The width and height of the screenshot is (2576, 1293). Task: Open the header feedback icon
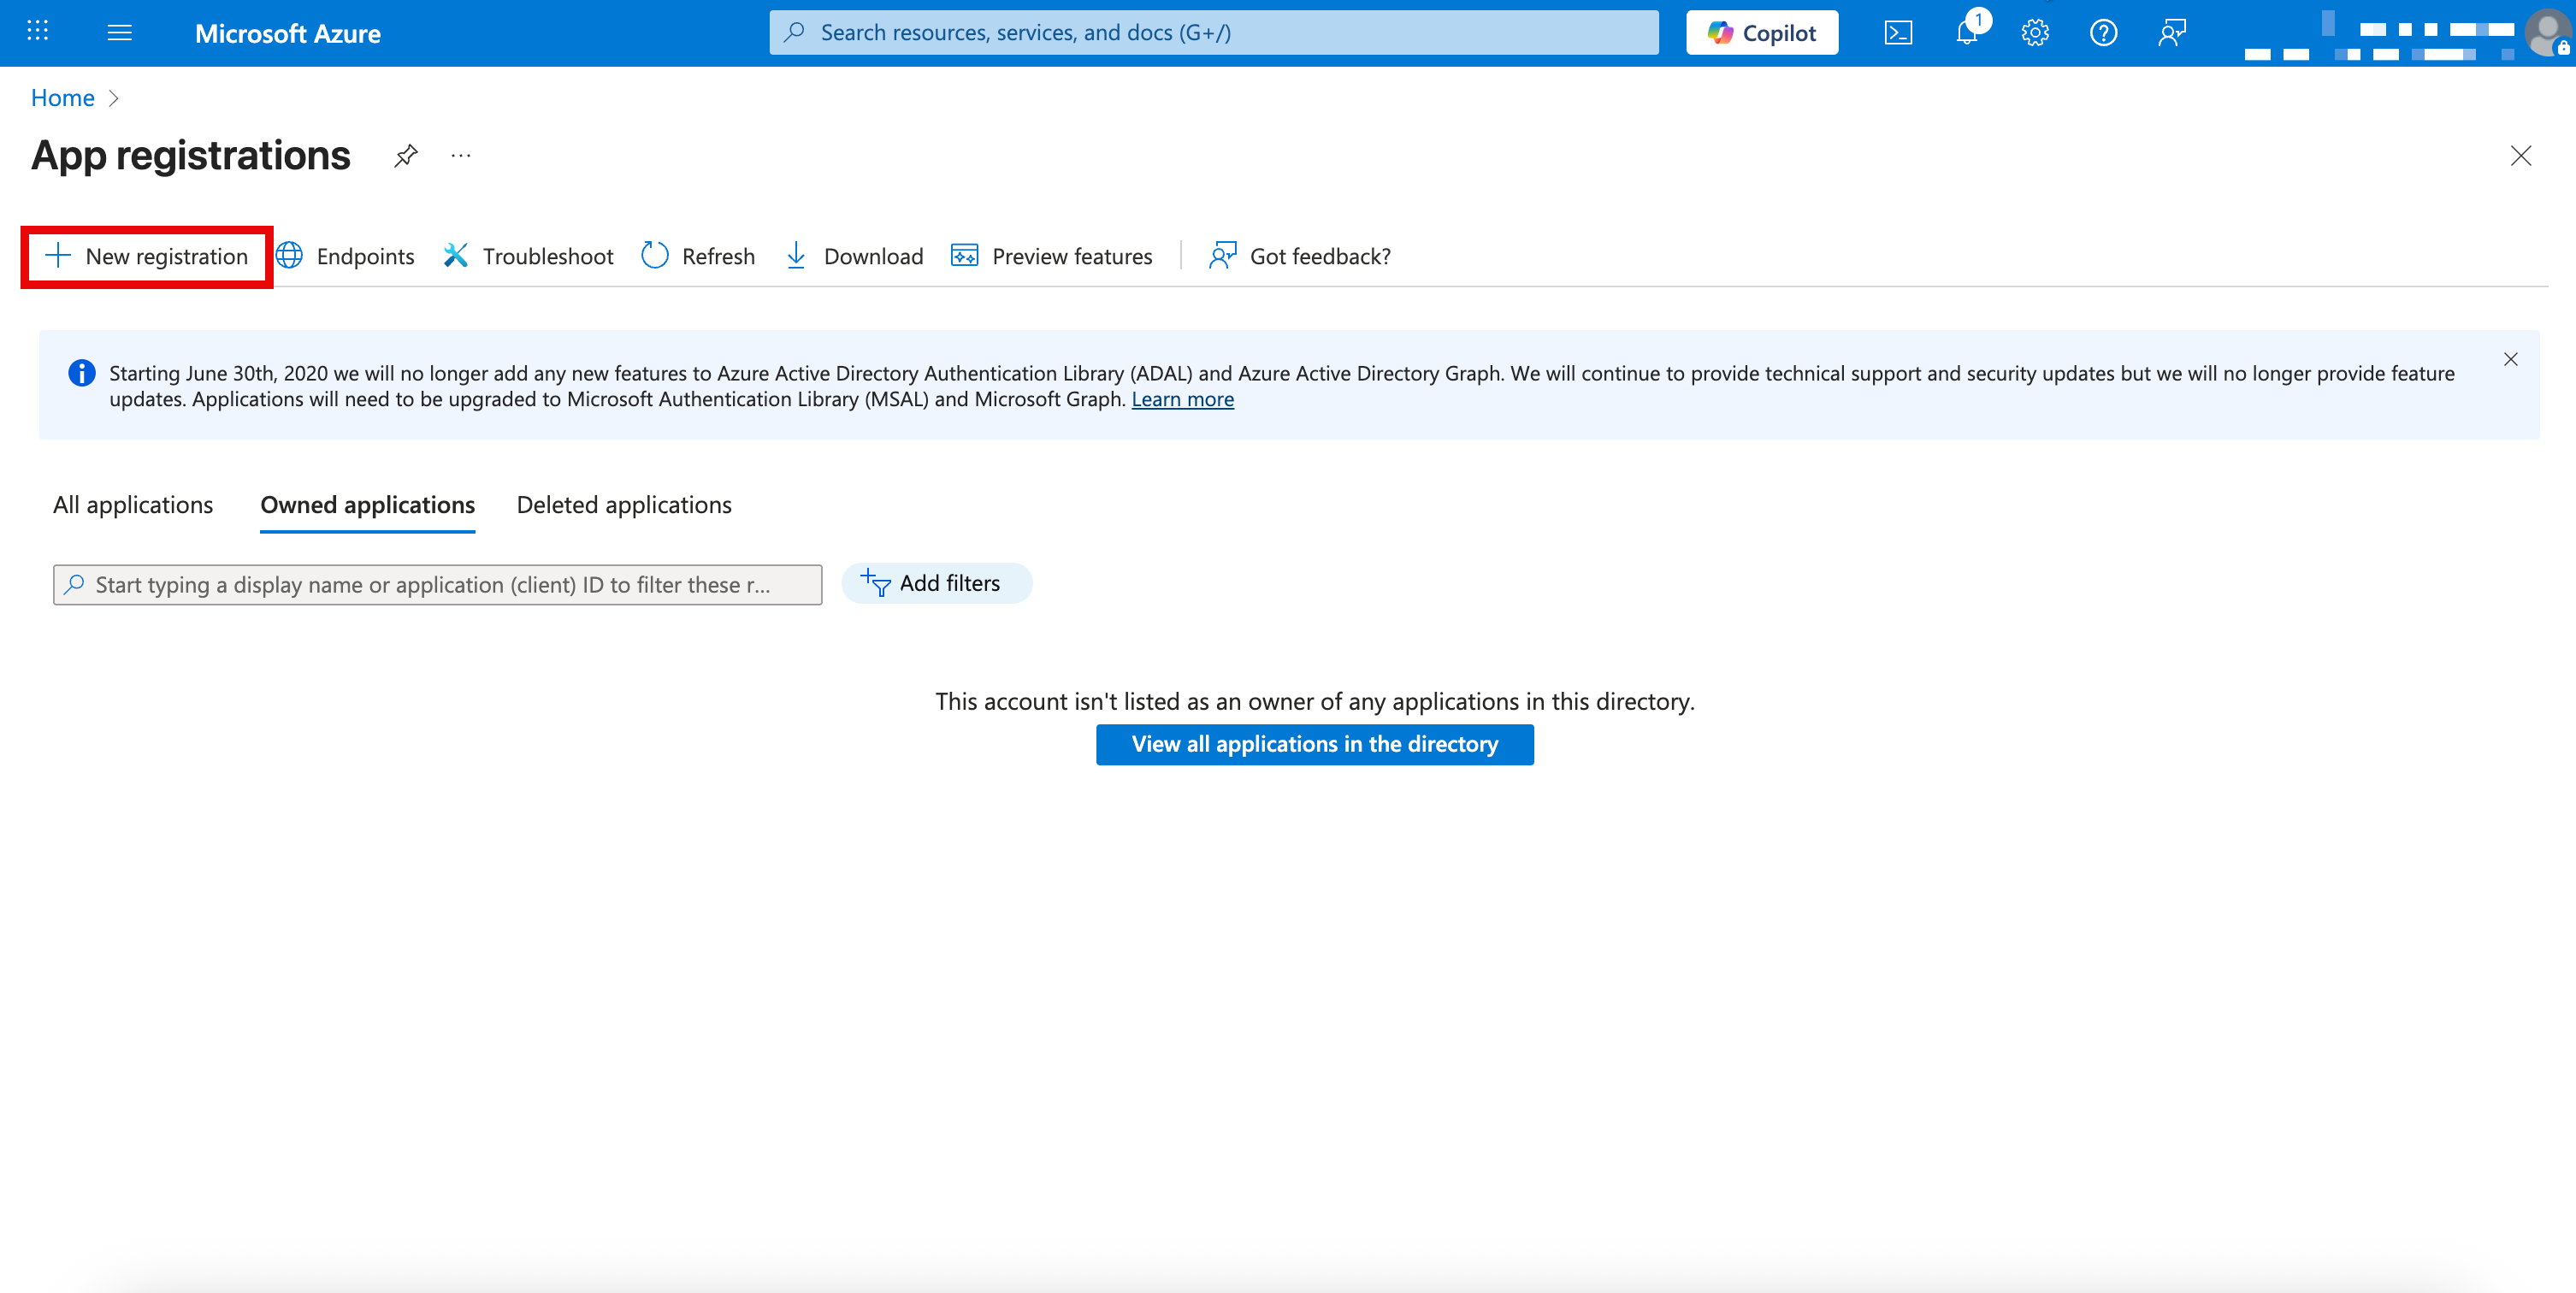[2171, 32]
